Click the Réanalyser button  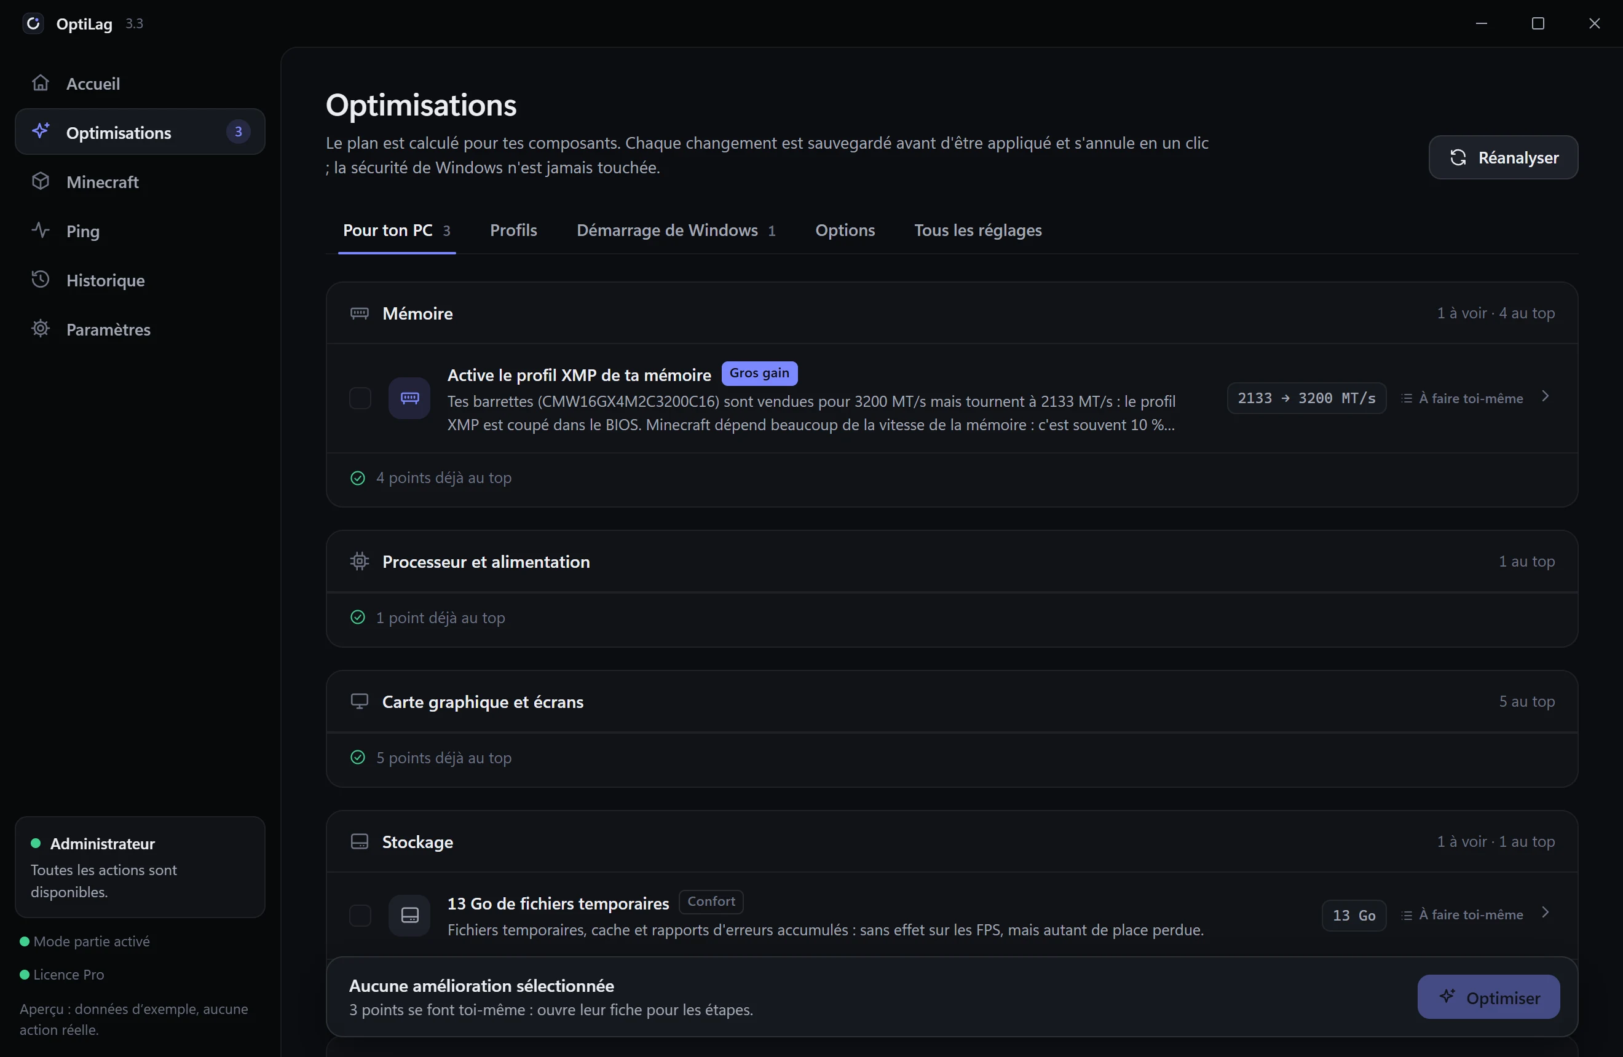click(1503, 157)
